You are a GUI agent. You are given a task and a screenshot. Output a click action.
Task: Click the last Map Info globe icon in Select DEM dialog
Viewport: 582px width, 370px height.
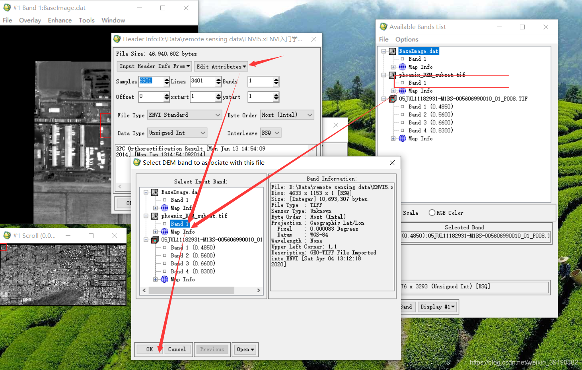click(x=165, y=279)
